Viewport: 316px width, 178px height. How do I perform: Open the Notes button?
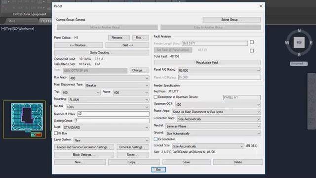(x=133, y=155)
